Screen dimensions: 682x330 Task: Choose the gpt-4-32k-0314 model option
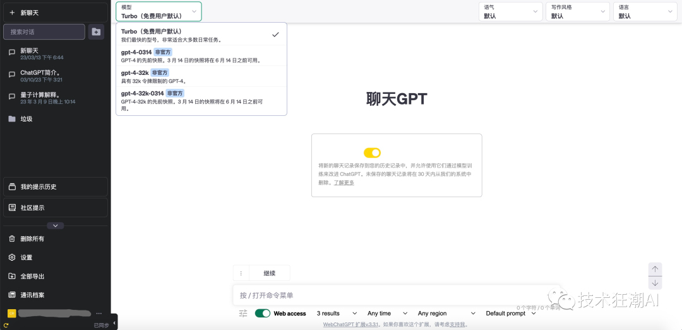click(201, 101)
